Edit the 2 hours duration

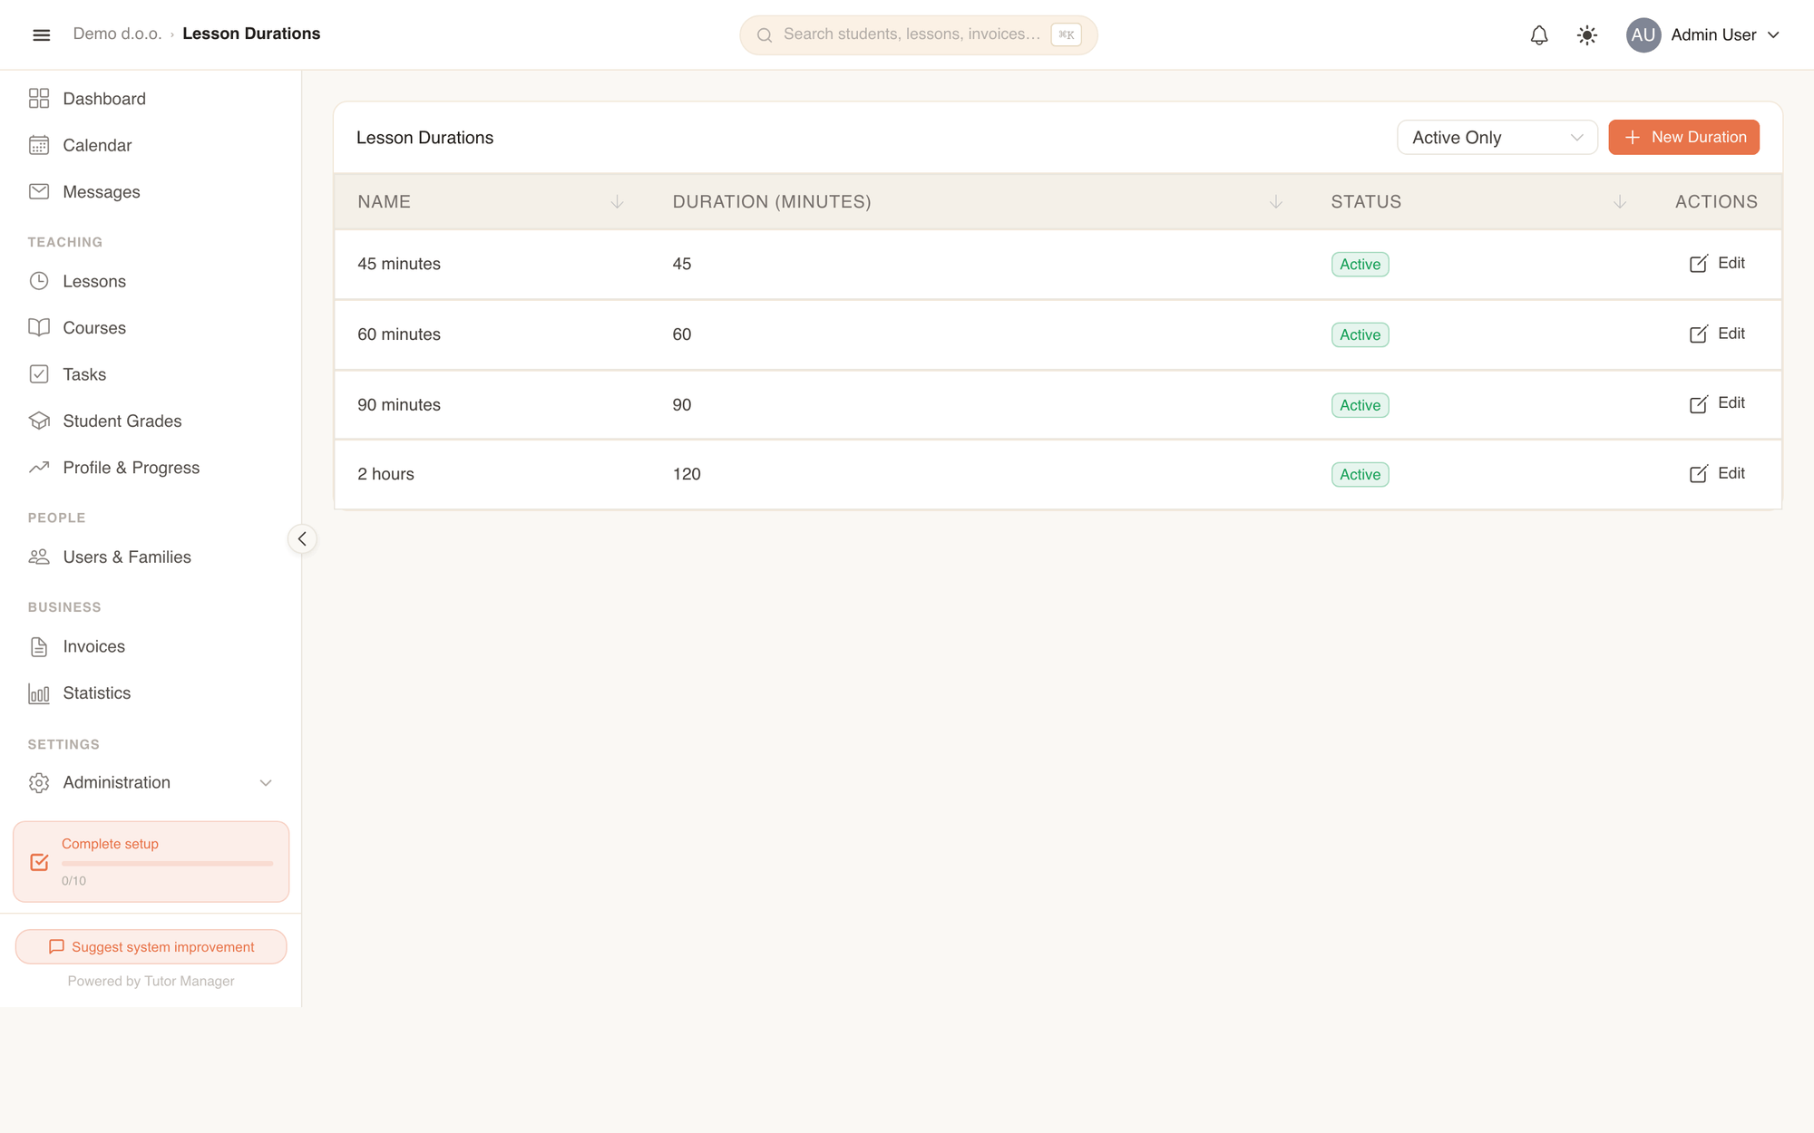1717,473
